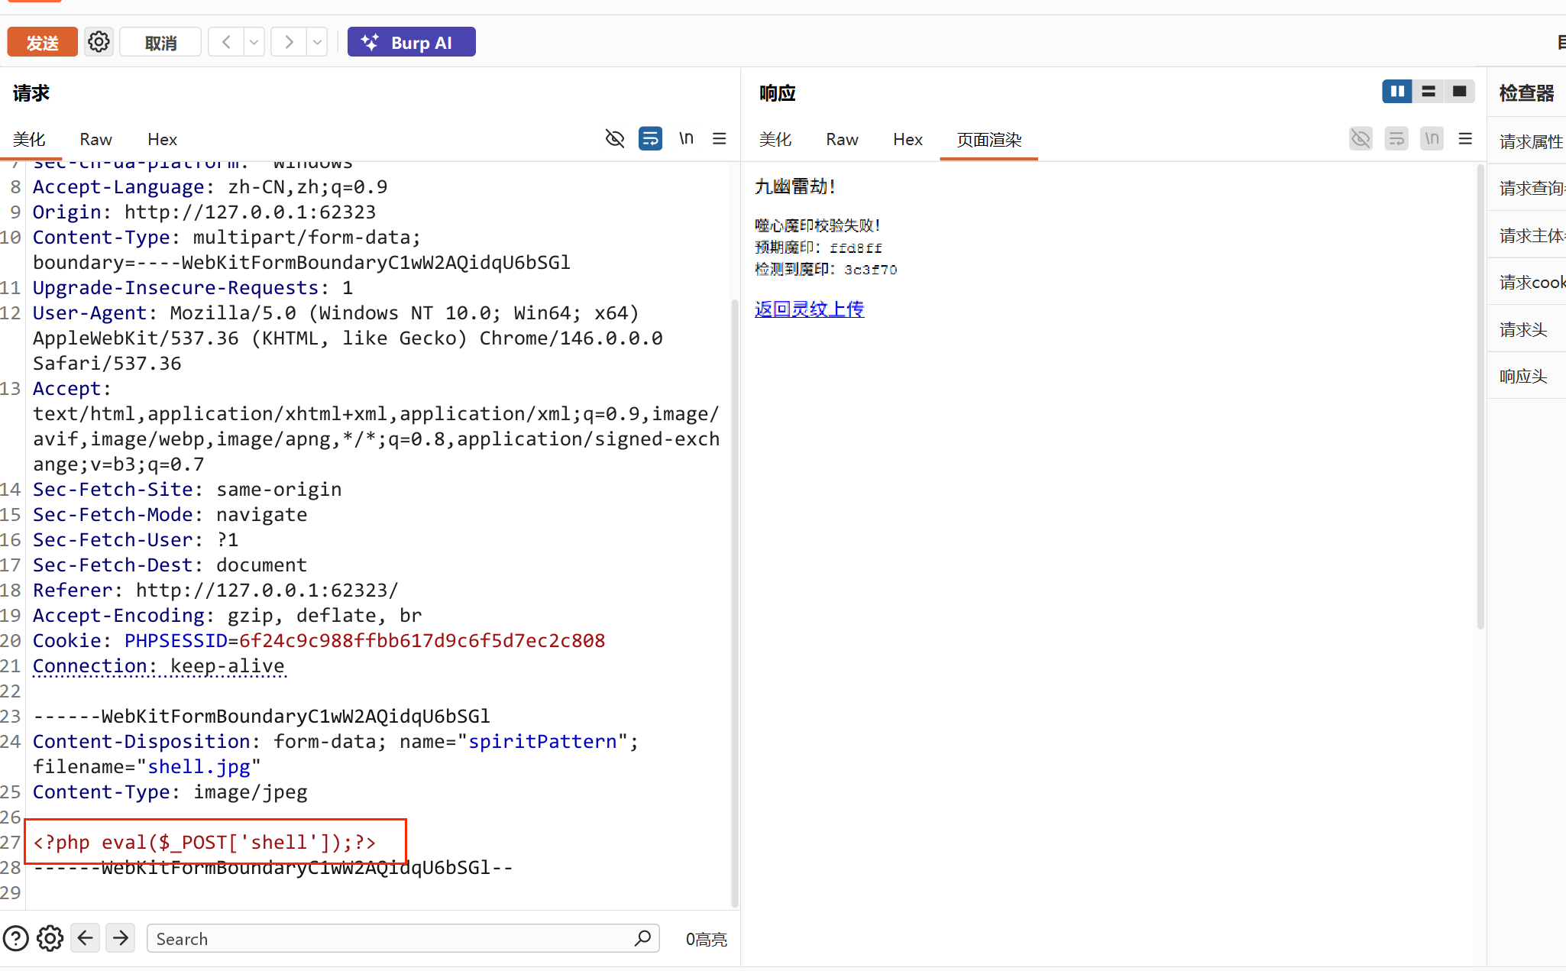Viewport: 1566px width, 971px height.
Task: Toggle hidden characters eye icon in response
Action: pos(1361,138)
